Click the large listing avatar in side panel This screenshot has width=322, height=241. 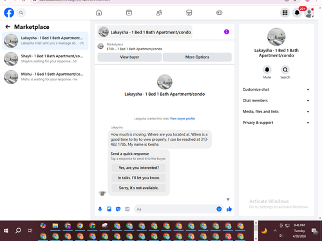[276, 37]
